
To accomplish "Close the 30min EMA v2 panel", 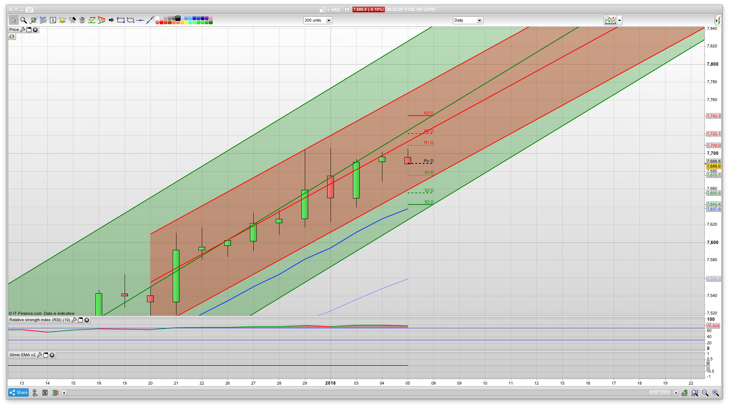I will [52, 355].
